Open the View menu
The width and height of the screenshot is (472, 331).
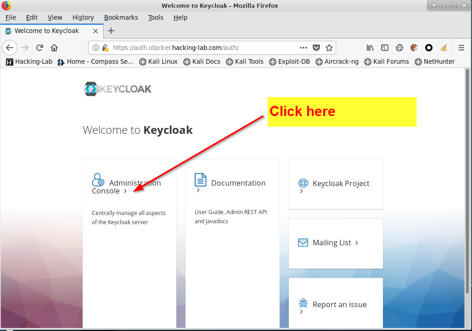click(x=55, y=17)
